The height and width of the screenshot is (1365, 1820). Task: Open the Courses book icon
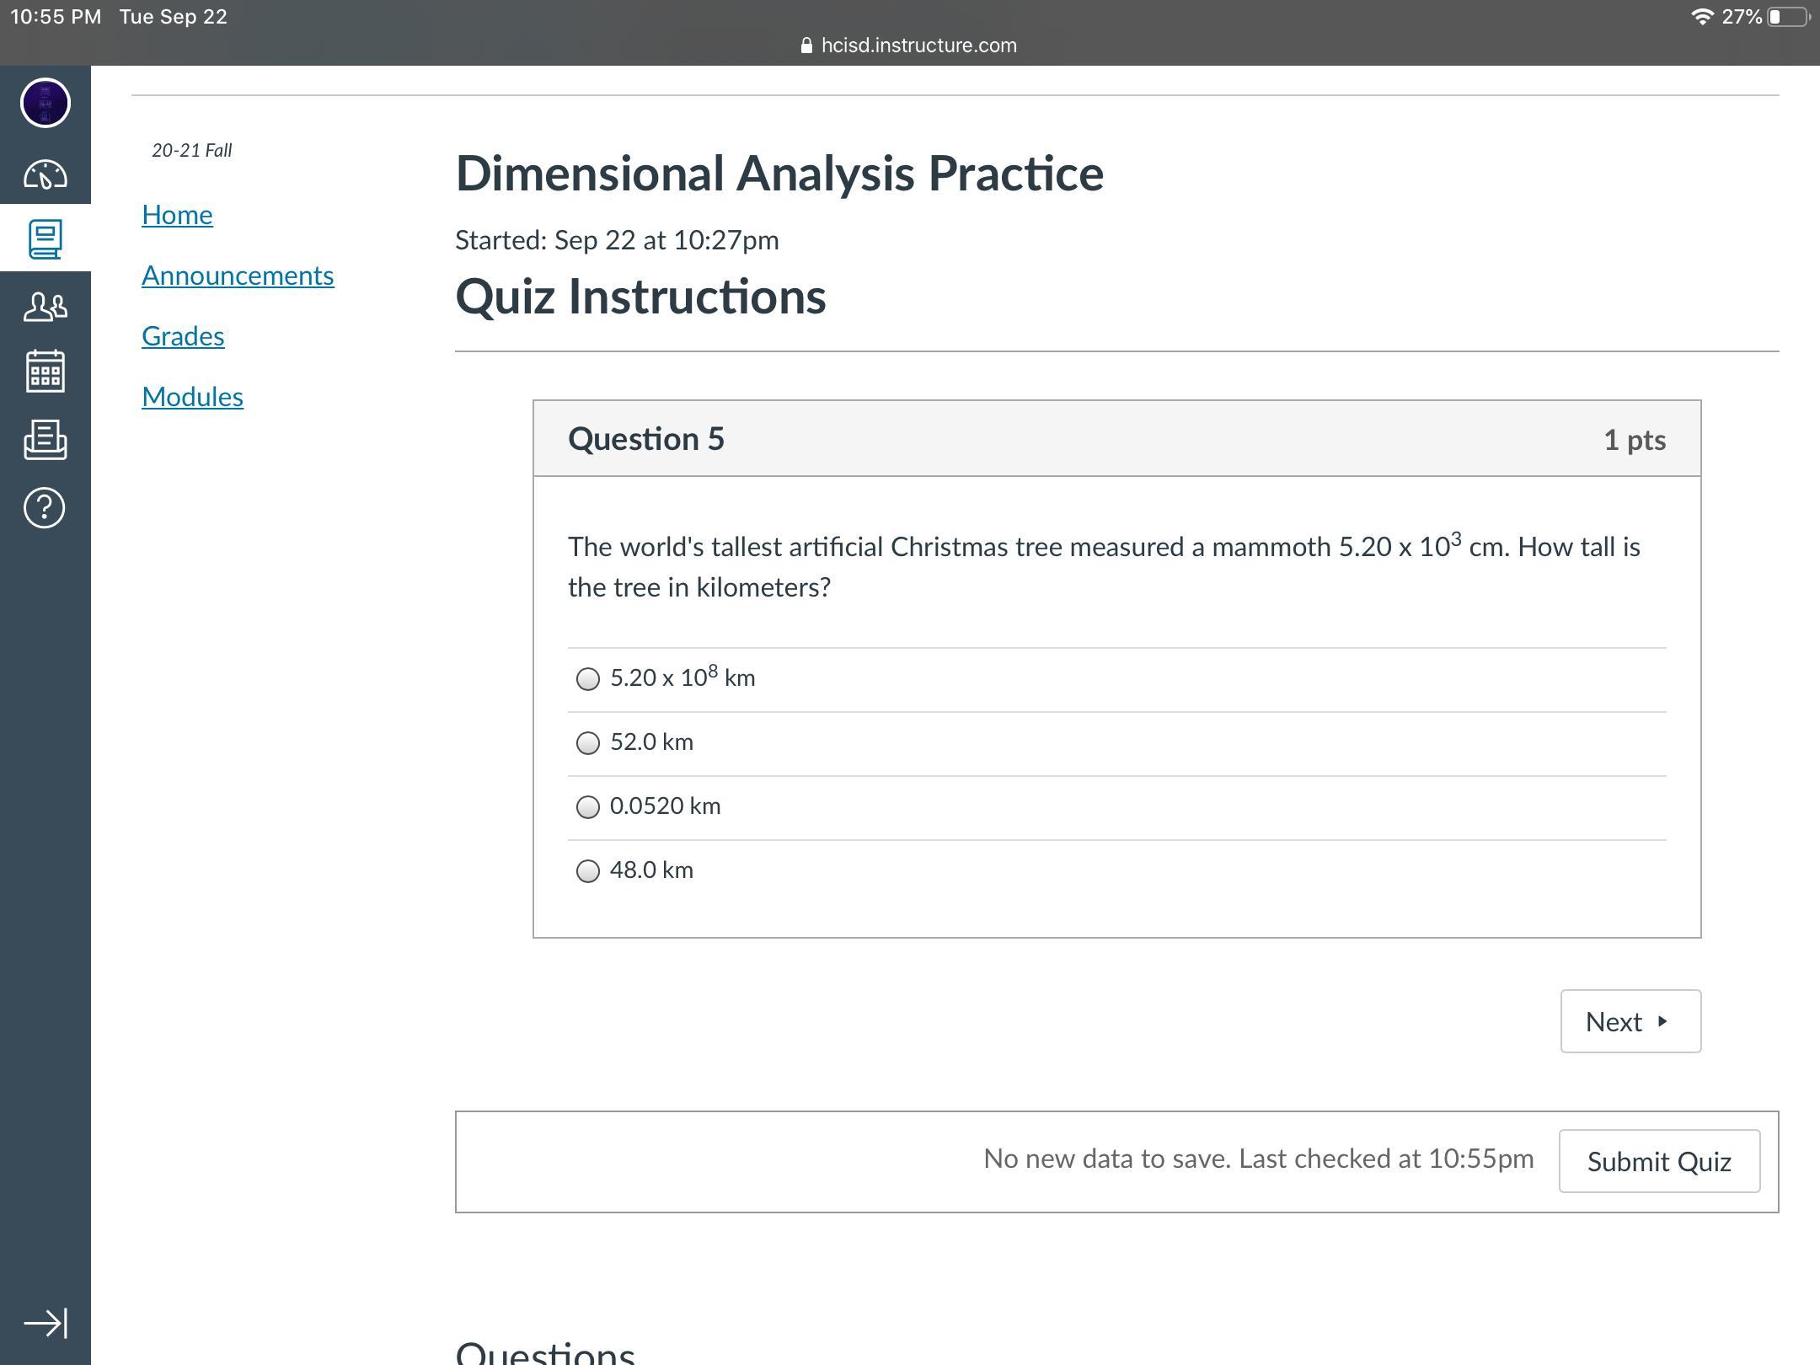pyautogui.click(x=45, y=239)
